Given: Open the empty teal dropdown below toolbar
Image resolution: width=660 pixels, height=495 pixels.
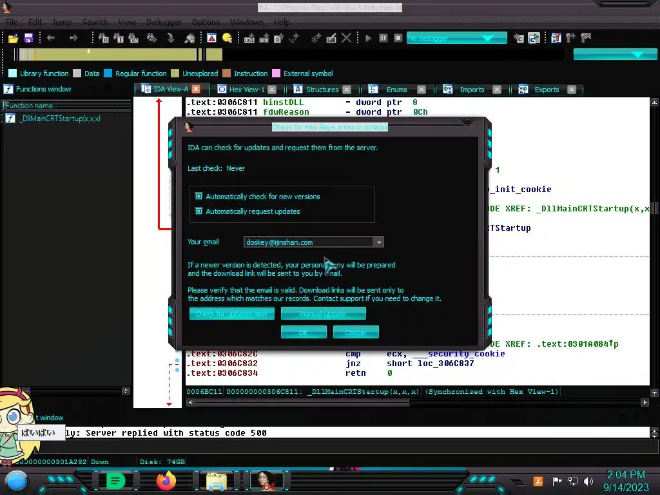Looking at the screenshot, I should point(615,54).
